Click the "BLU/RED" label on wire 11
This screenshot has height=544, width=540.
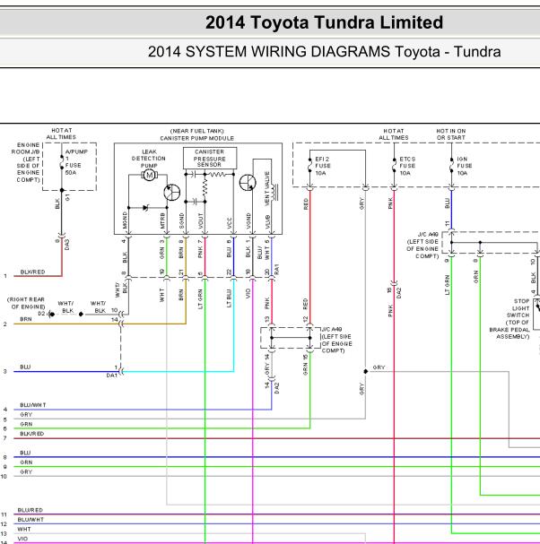tap(30, 510)
